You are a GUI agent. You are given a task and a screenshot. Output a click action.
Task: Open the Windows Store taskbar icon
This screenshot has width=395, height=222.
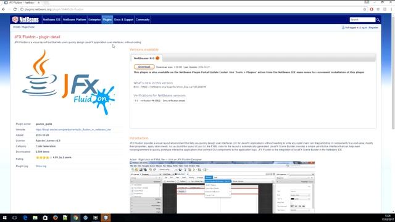pos(45,218)
